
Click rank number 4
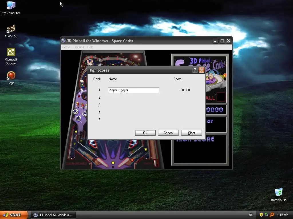99,112
